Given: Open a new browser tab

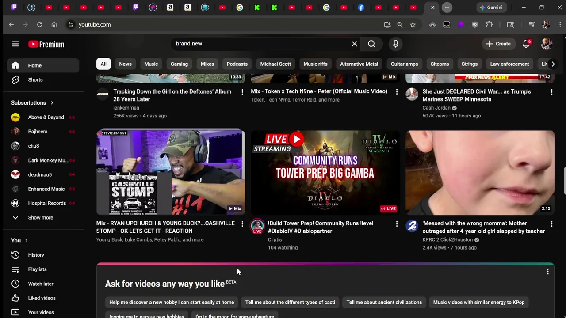Looking at the screenshot, I should click(x=447, y=8).
